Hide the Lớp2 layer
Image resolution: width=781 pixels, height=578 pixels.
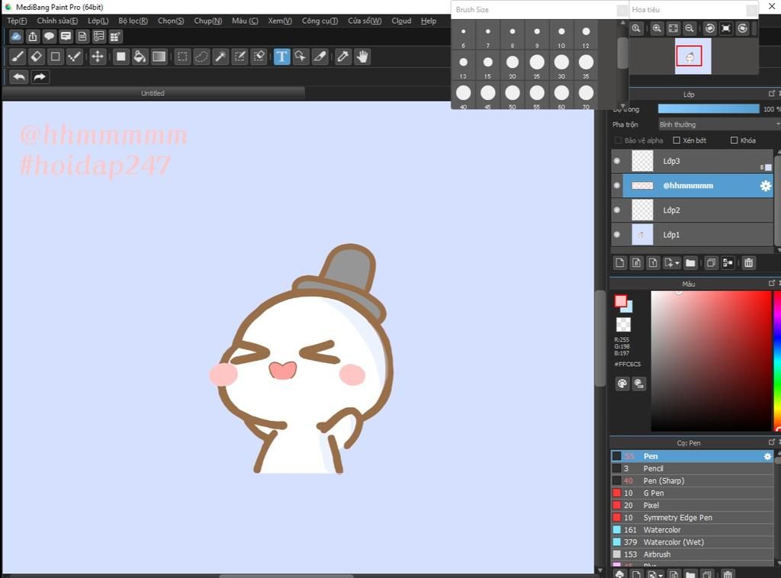click(617, 210)
